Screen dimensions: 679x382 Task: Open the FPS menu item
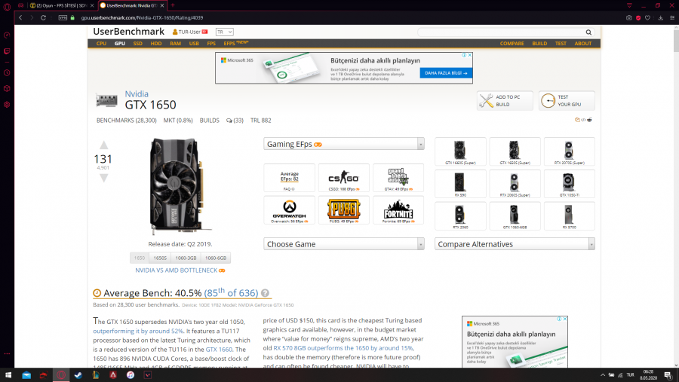pos(211,44)
